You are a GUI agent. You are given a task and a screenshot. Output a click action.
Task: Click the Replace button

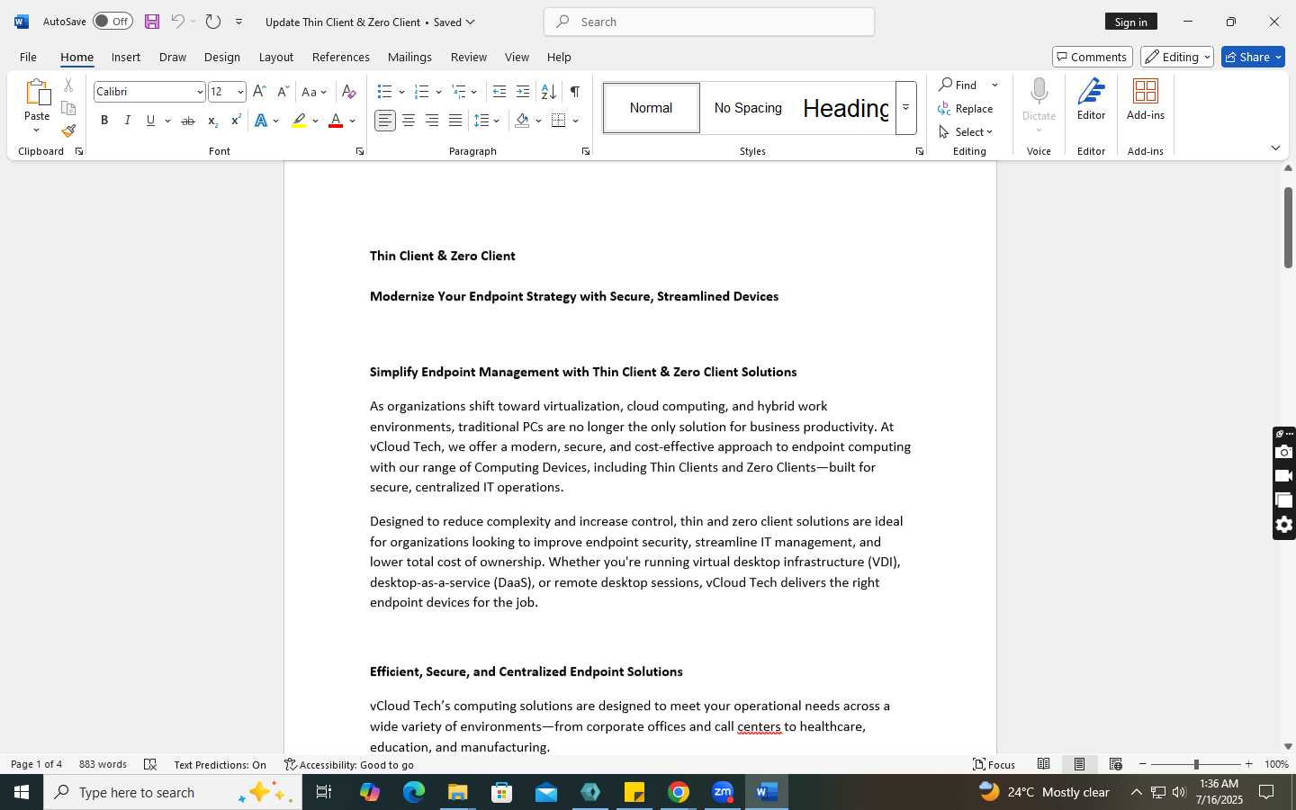[x=966, y=108]
